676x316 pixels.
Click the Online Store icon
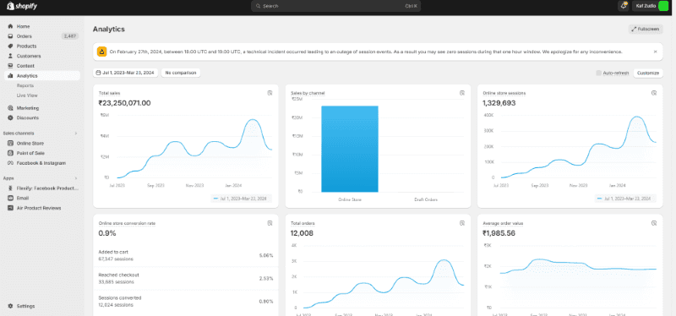(x=10, y=143)
